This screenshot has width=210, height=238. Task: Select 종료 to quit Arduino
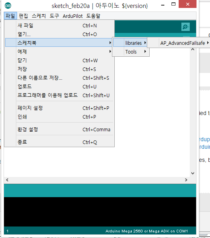coord(60,142)
